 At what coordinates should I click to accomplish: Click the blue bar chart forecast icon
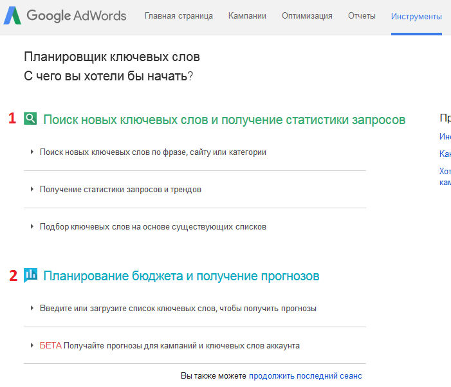tap(30, 275)
